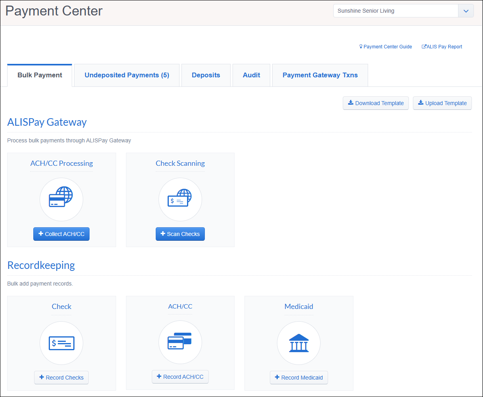Click the Collect ACH/CC button

coord(61,234)
